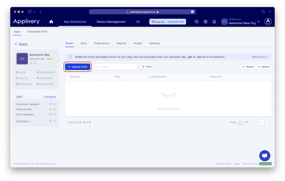Open the search magnifier in header
Viewport: 285px width, 181px height.
196,22
